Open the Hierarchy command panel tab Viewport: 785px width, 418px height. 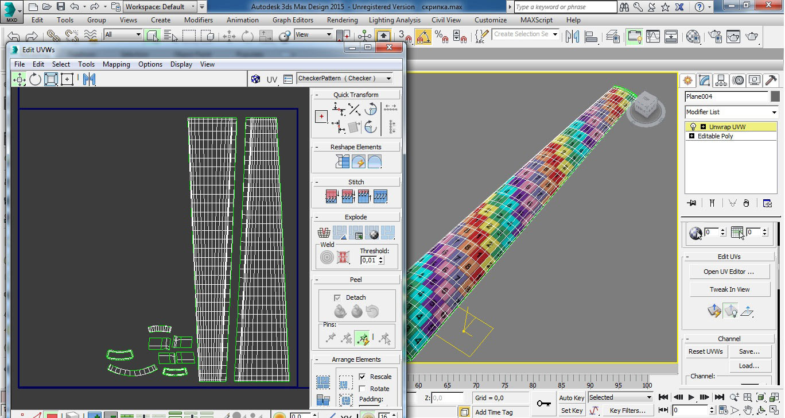[x=721, y=80]
